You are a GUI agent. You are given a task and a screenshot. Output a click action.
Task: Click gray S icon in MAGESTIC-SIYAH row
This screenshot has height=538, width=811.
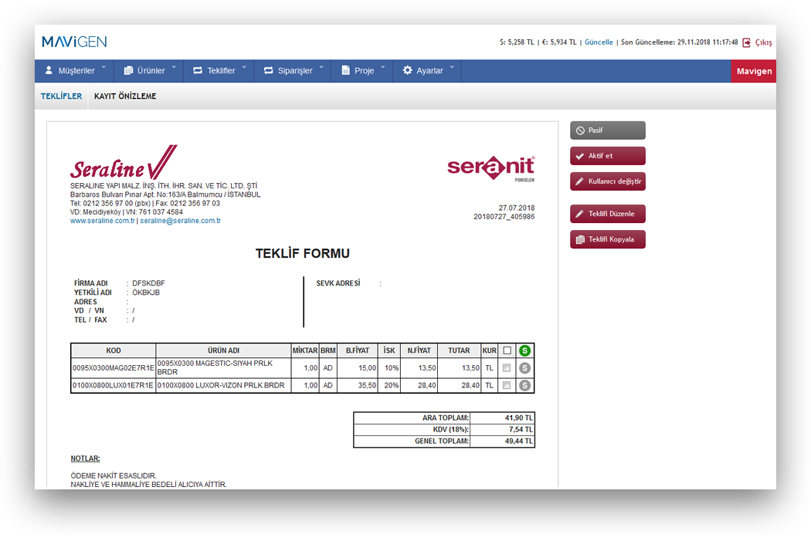tap(525, 368)
